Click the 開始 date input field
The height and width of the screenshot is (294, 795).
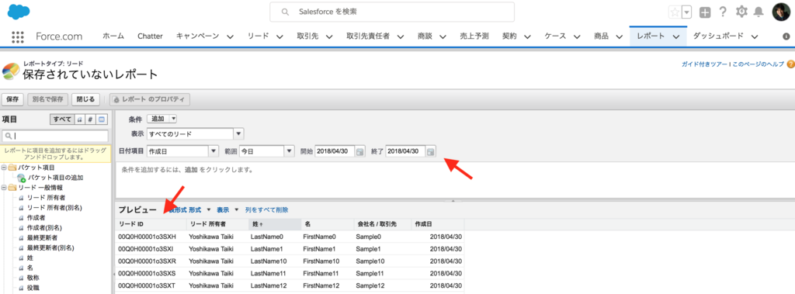(335, 151)
